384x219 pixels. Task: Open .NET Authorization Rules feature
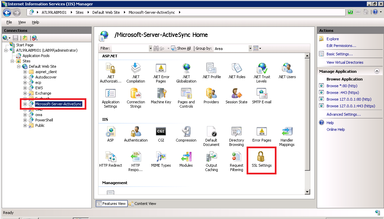111,73
